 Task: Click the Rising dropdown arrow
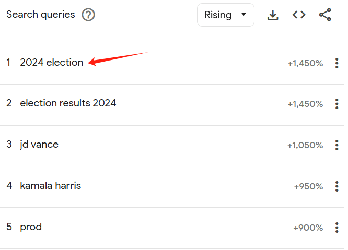(243, 14)
